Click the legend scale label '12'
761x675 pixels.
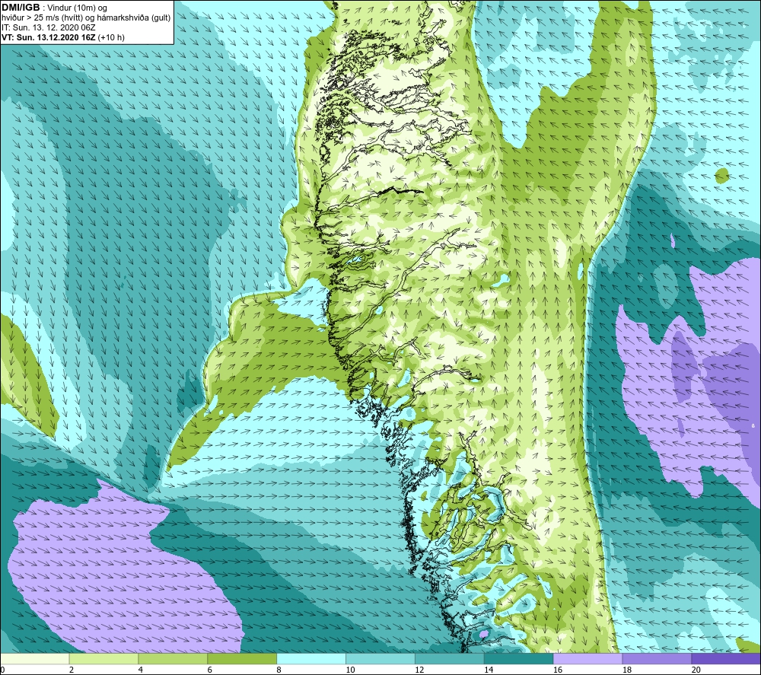419,670
